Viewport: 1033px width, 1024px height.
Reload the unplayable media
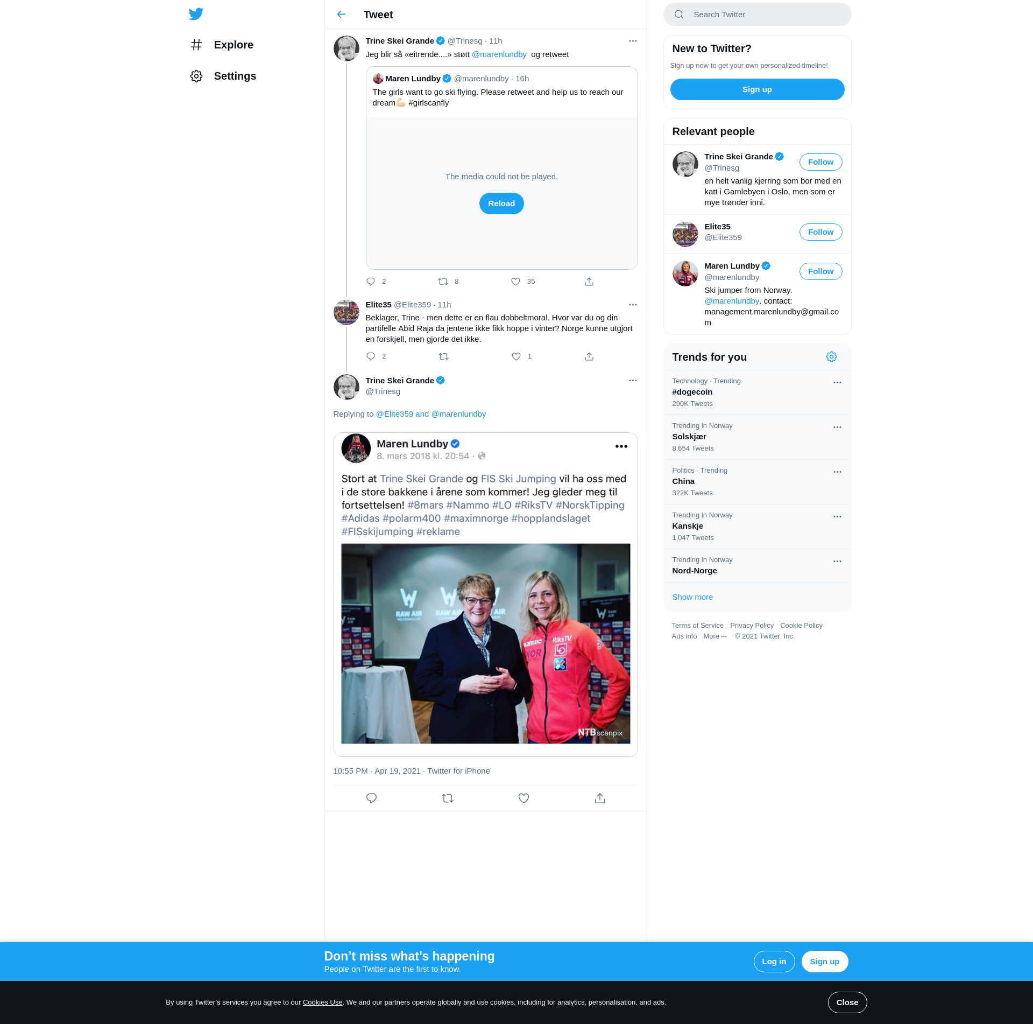501,204
